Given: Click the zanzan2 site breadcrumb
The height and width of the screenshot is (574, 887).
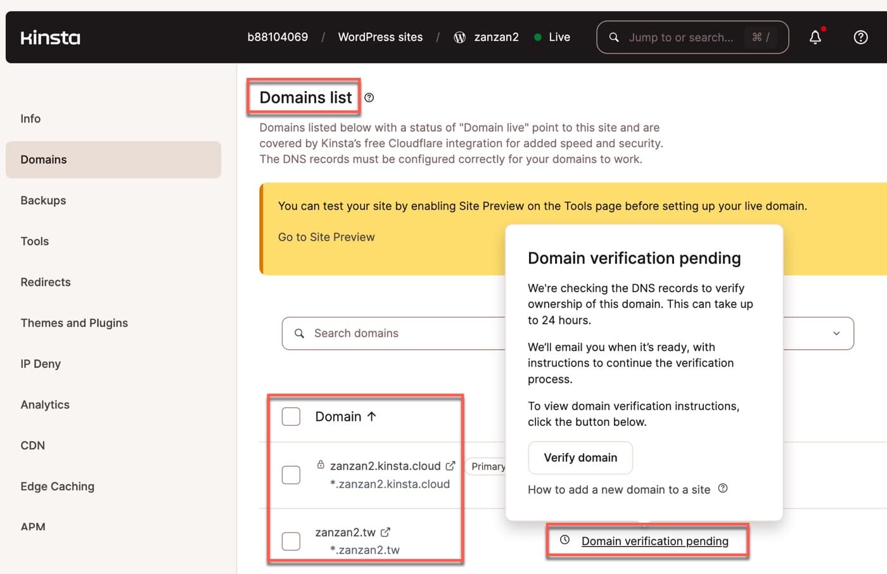Looking at the screenshot, I should pos(497,37).
